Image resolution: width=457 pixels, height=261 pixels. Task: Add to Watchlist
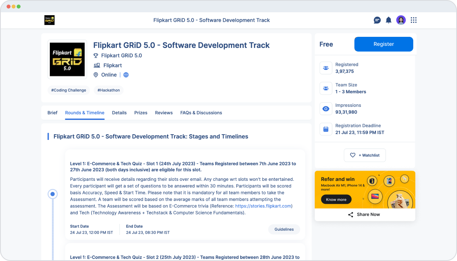(365, 155)
